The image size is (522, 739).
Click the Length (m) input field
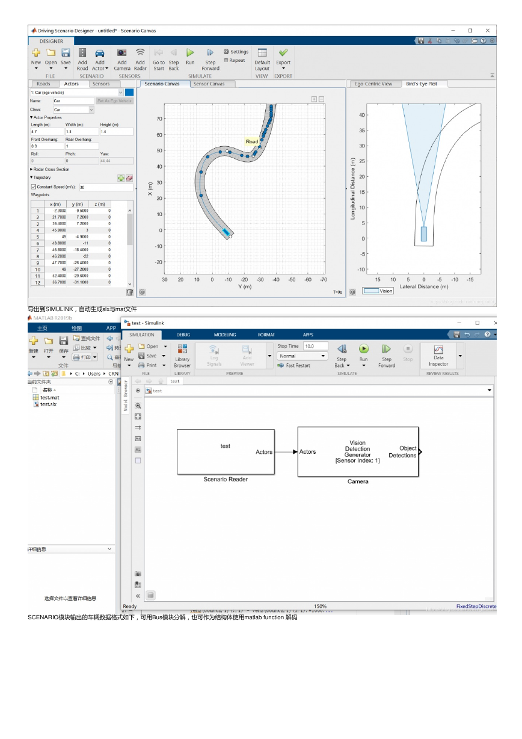(x=47, y=131)
